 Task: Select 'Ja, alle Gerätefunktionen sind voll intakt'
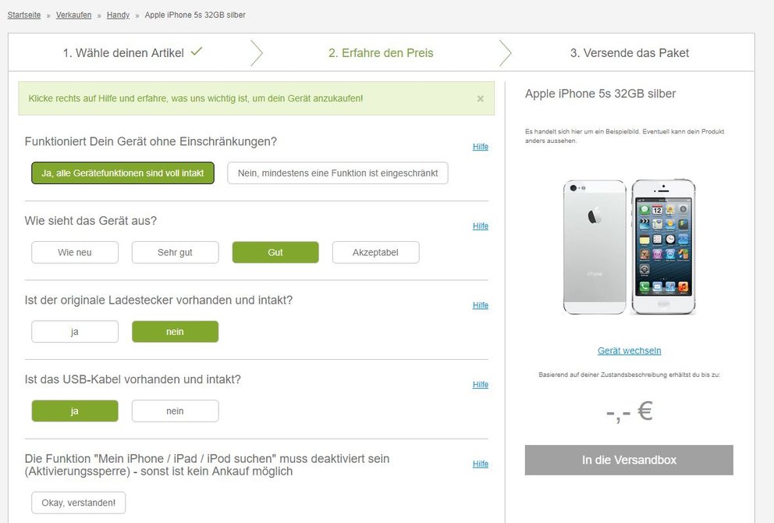(123, 173)
